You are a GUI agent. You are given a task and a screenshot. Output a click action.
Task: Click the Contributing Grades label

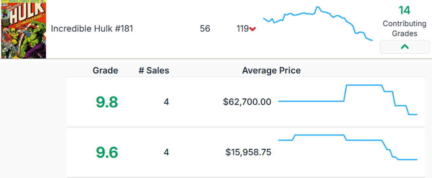pyautogui.click(x=404, y=28)
